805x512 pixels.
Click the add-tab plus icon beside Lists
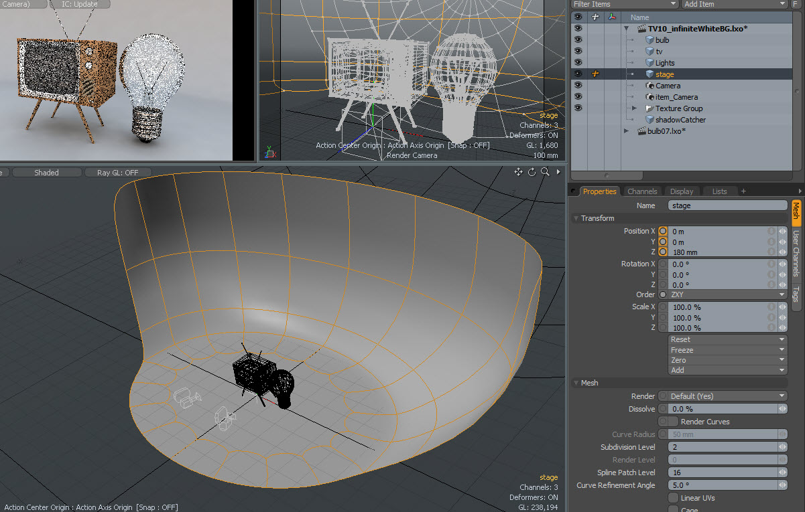coord(743,191)
